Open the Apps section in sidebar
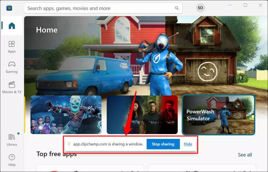 pos(12,47)
